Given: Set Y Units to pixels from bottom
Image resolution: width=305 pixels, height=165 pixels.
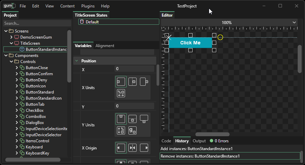Looking at the screenshot, I should click(x=144, y=119).
